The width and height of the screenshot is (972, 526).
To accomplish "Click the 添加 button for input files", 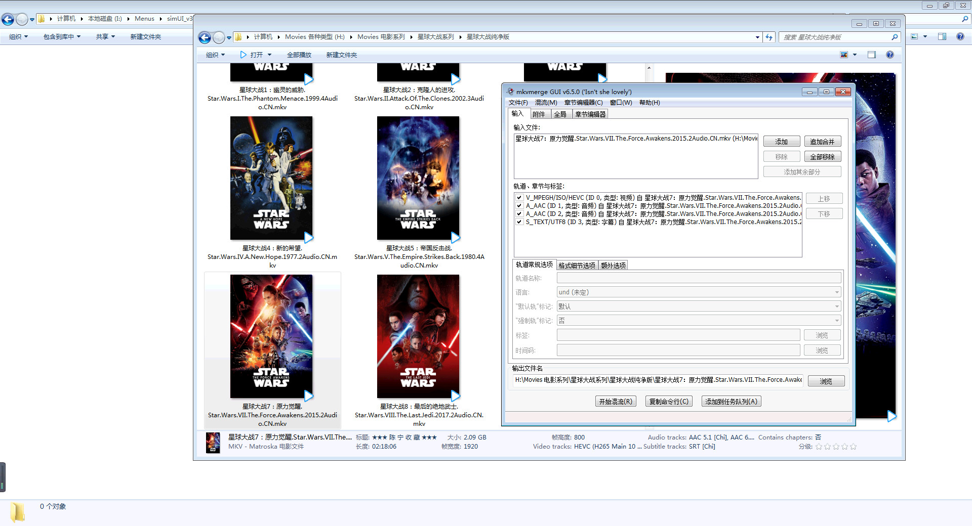I will click(781, 142).
